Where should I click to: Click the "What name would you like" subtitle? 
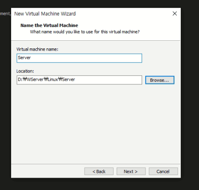pyautogui.click(x=85, y=32)
